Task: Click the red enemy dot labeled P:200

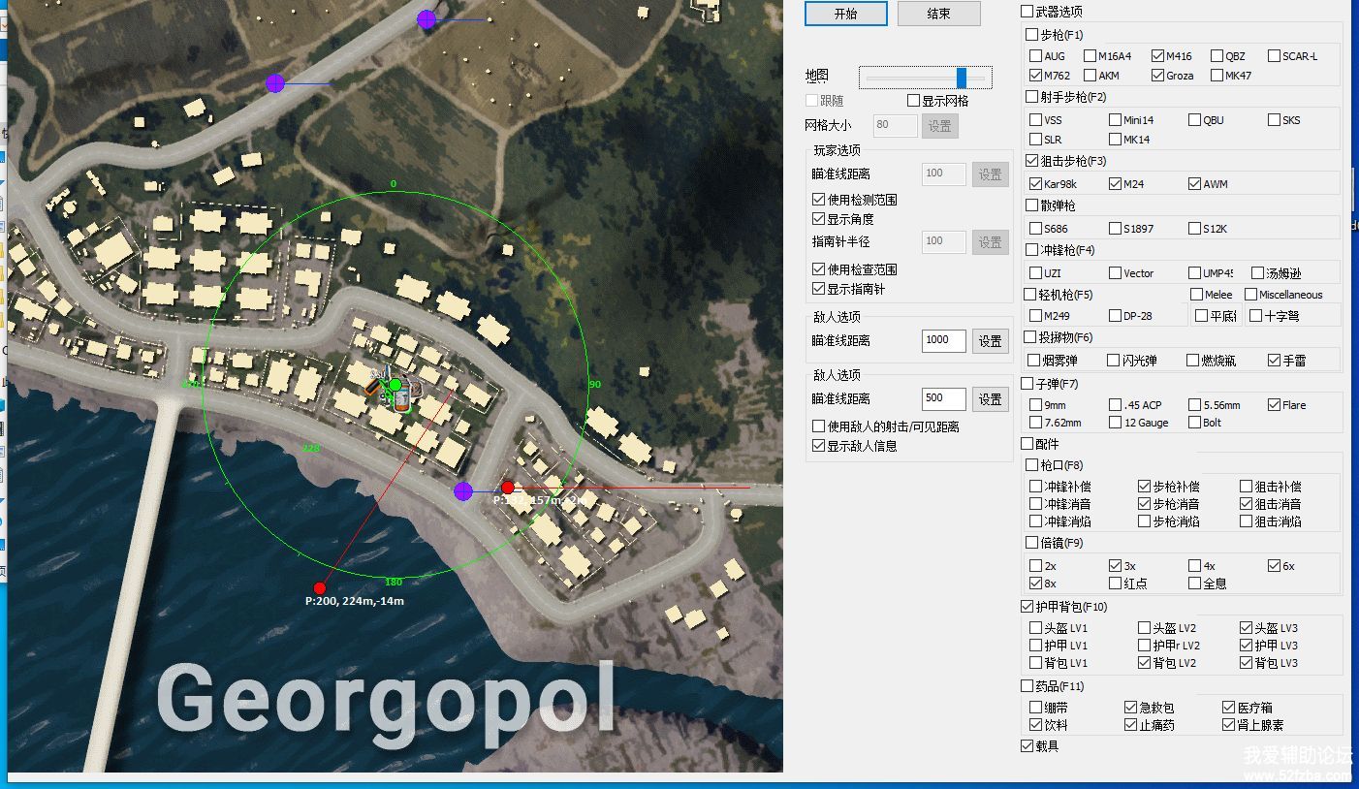Action: 320,587
